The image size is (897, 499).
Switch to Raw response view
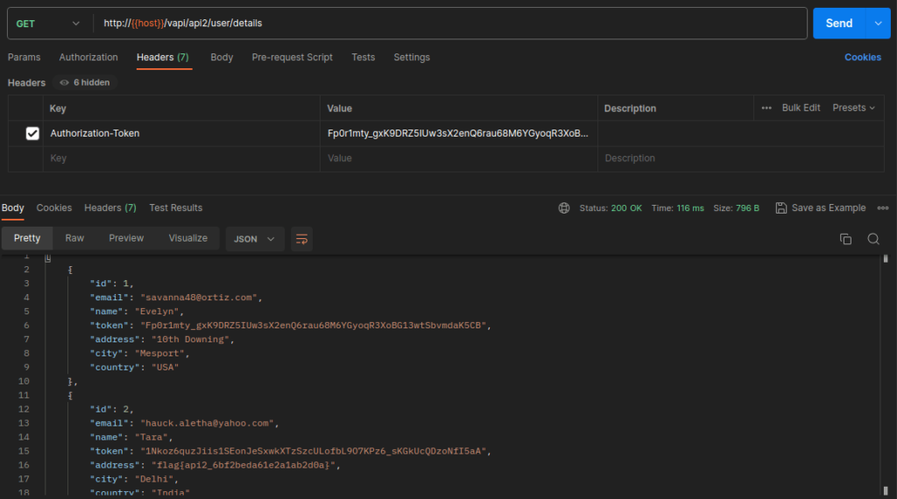point(74,238)
